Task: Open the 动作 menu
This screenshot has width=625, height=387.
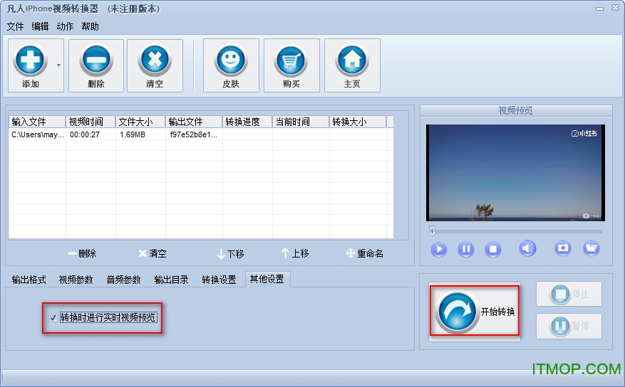Action: tap(65, 26)
